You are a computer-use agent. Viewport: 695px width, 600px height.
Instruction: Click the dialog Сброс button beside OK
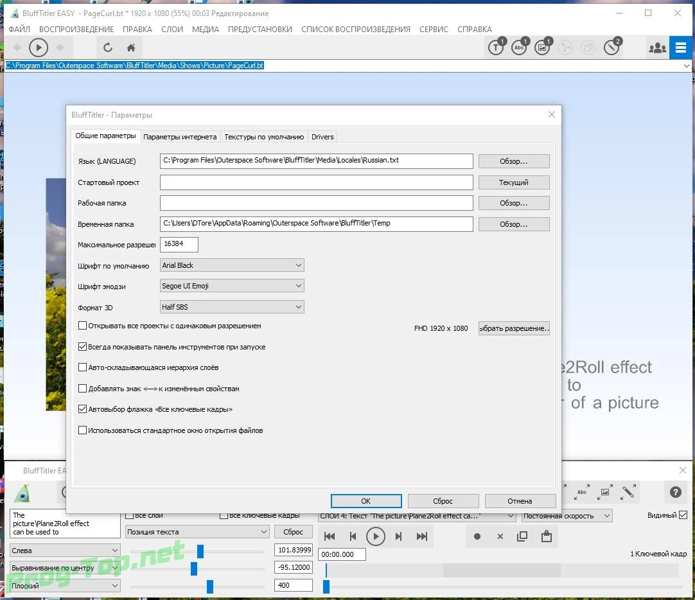[443, 501]
